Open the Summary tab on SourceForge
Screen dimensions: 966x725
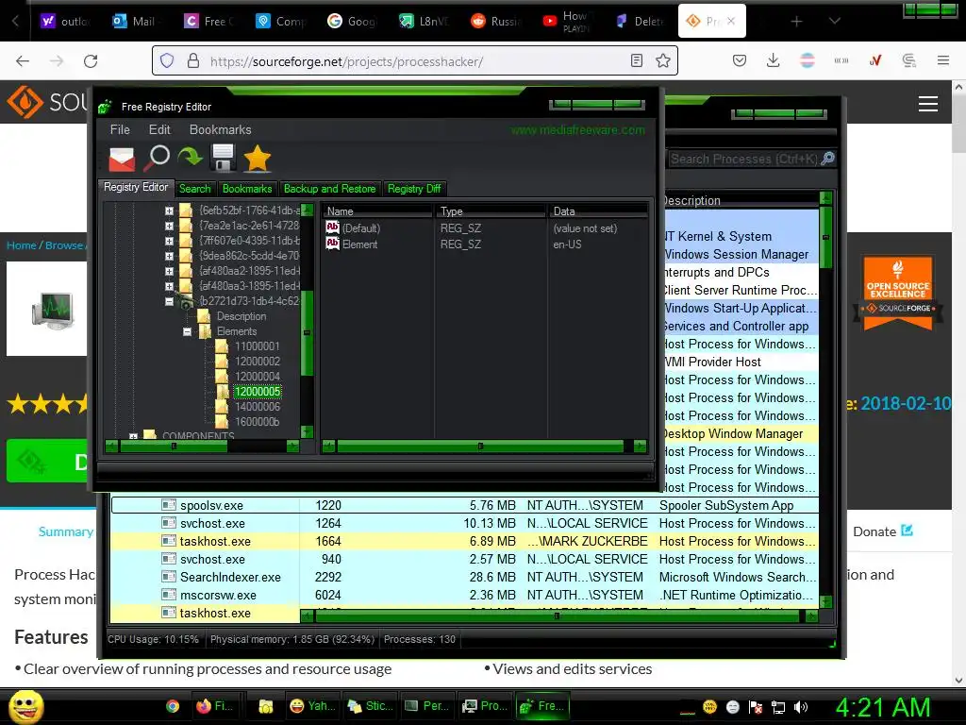65,531
